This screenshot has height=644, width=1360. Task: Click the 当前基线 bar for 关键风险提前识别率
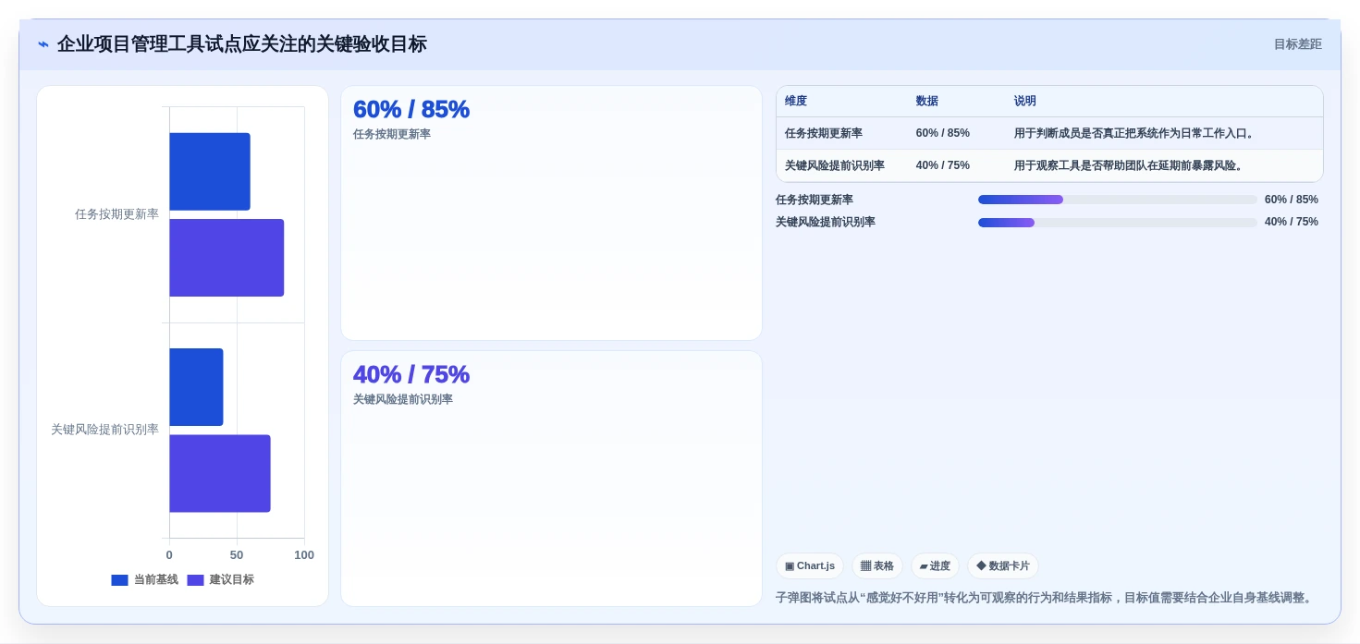tap(196, 387)
